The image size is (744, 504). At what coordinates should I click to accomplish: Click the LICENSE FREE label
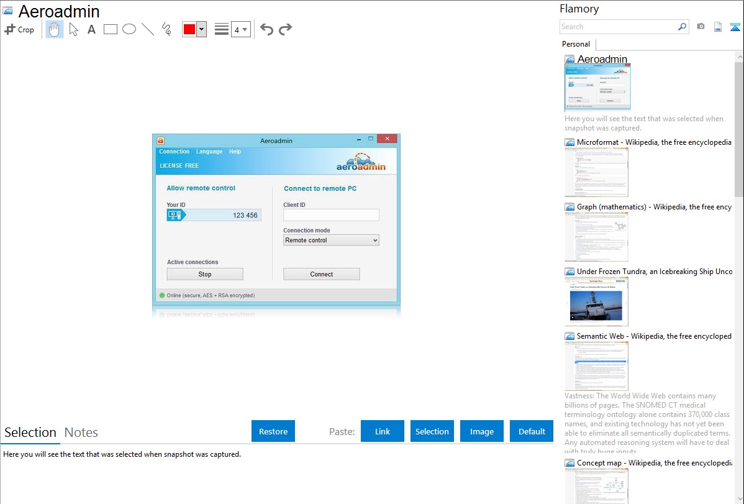pyautogui.click(x=179, y=166)
